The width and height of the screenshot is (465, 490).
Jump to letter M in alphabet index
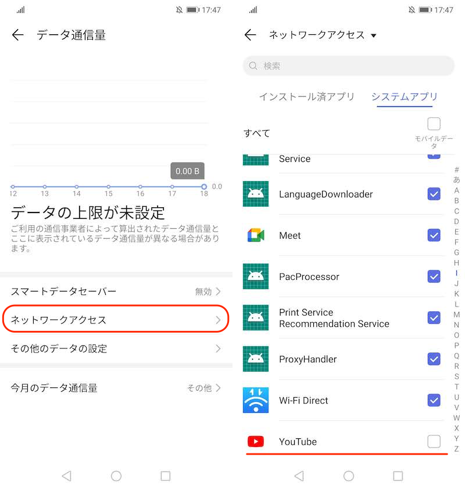coord(456,315)
